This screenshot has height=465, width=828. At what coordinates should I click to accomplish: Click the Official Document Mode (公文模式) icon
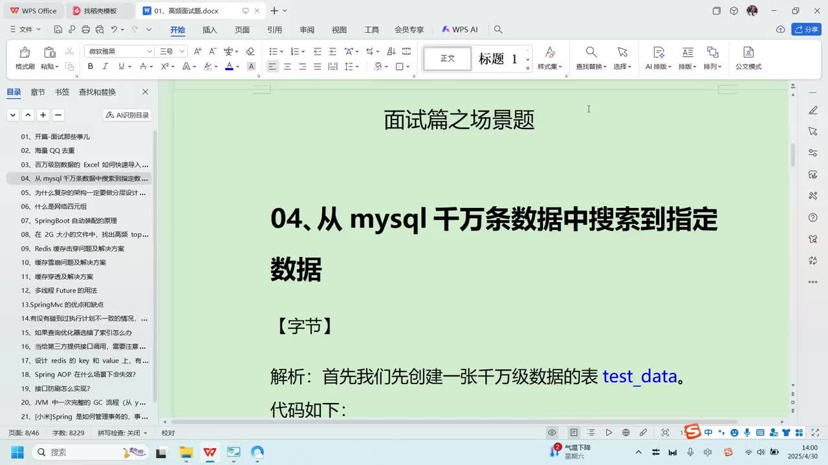[748, 52]
